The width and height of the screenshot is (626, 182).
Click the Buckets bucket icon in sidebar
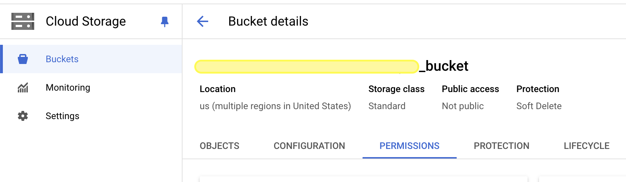[x=23, y=59]
